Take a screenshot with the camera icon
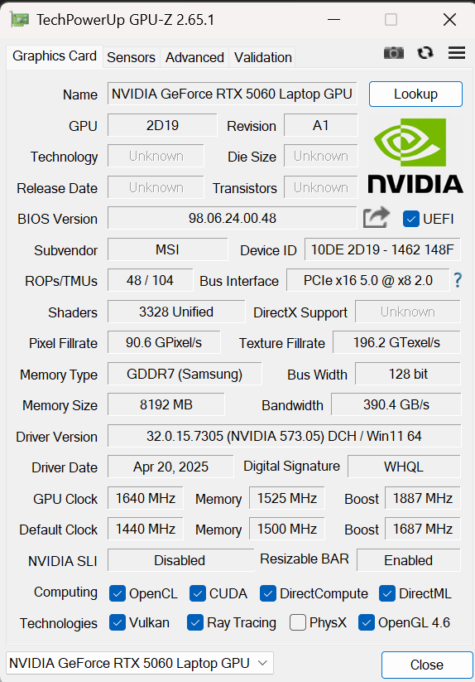Viewport: 475px width, 682px height. coord(393,53)
